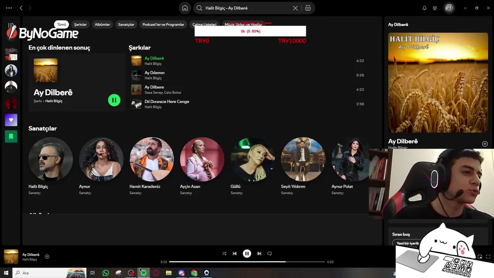The width and height of the screenshot is (494, 278).
Task: Go back with the left arrow
Action: 21,8
